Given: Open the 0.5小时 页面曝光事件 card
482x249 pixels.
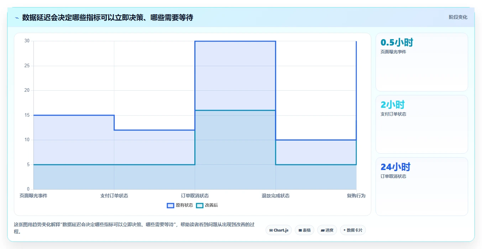Looking at the screenshot, I should pos(421,62).
